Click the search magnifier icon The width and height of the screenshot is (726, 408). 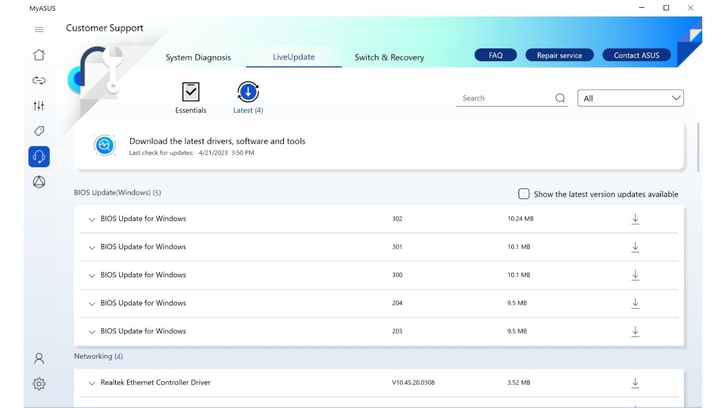[x=560, y=98]
